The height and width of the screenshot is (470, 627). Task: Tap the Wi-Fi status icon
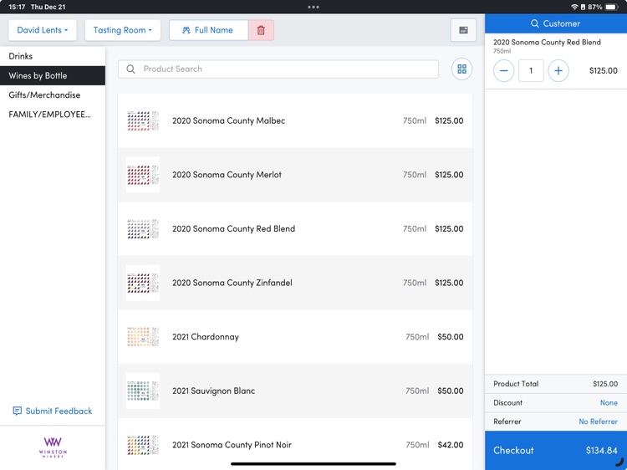pos(574,7)
